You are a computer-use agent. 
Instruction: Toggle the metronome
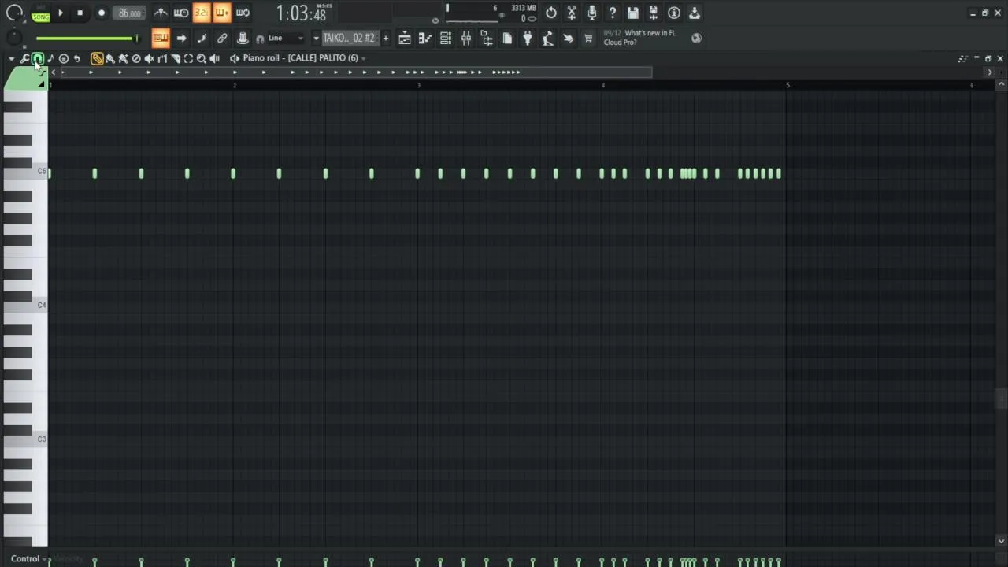click(x=161, y=13)
